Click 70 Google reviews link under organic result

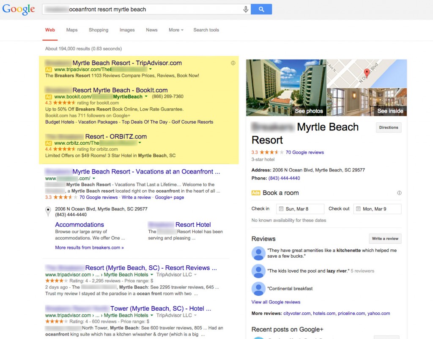click(x=98, y=197)
